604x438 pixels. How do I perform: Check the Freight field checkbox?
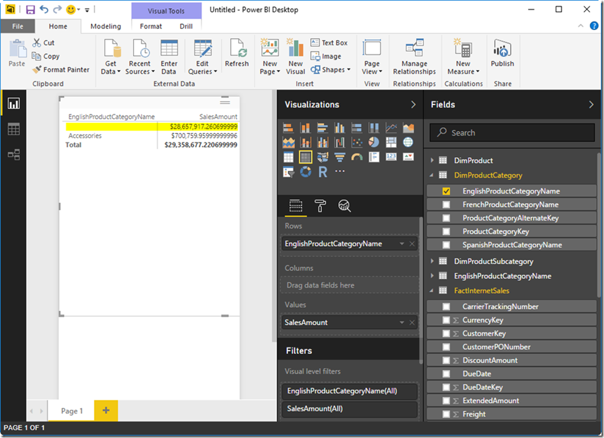pyautogui.click(x=446, y=415)
